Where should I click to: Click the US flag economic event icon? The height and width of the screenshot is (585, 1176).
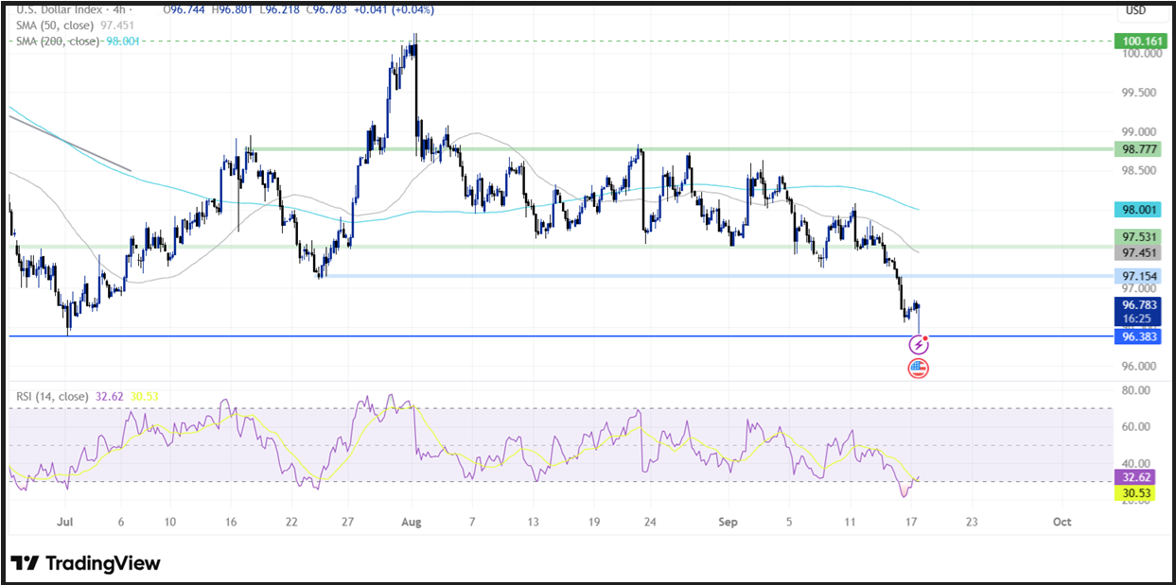tap(919, 369)
